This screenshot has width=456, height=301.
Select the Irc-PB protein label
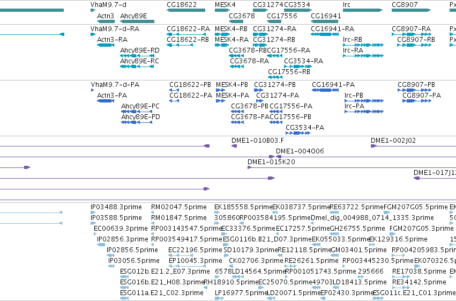click(x=354, y=96)
